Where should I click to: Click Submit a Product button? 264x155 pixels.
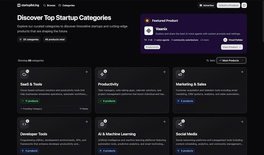coord(228,5)
